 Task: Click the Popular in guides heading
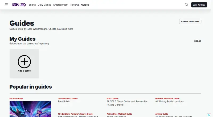click(x=31, y=87)
